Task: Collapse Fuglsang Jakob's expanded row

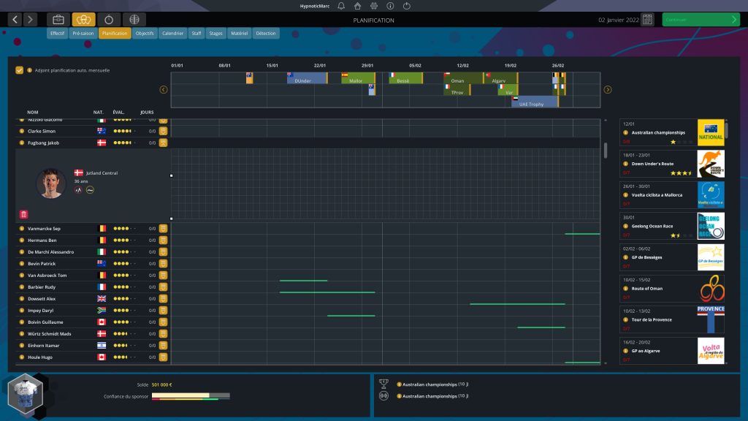Action: coord(164,143)
